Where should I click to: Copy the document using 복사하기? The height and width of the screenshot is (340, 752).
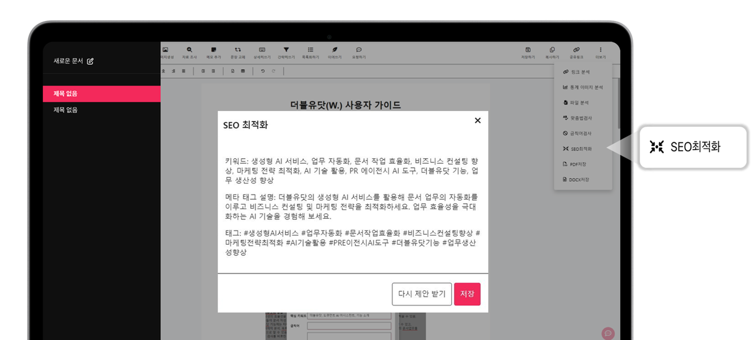click(x=552, y=52)
